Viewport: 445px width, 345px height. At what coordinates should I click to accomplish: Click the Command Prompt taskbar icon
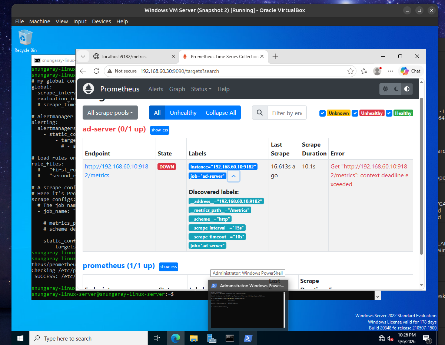click(x=230, y=338)
